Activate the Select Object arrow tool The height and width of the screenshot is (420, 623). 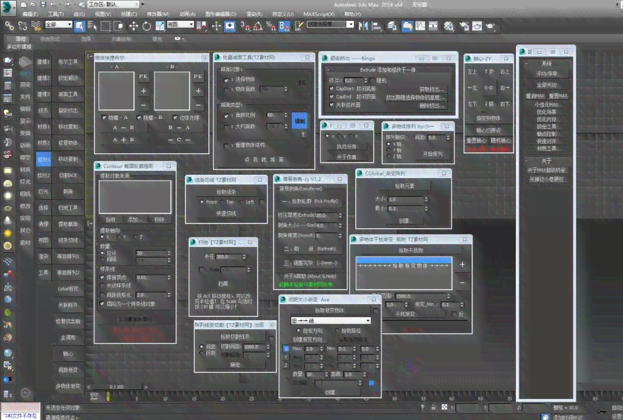pos(80,25)
